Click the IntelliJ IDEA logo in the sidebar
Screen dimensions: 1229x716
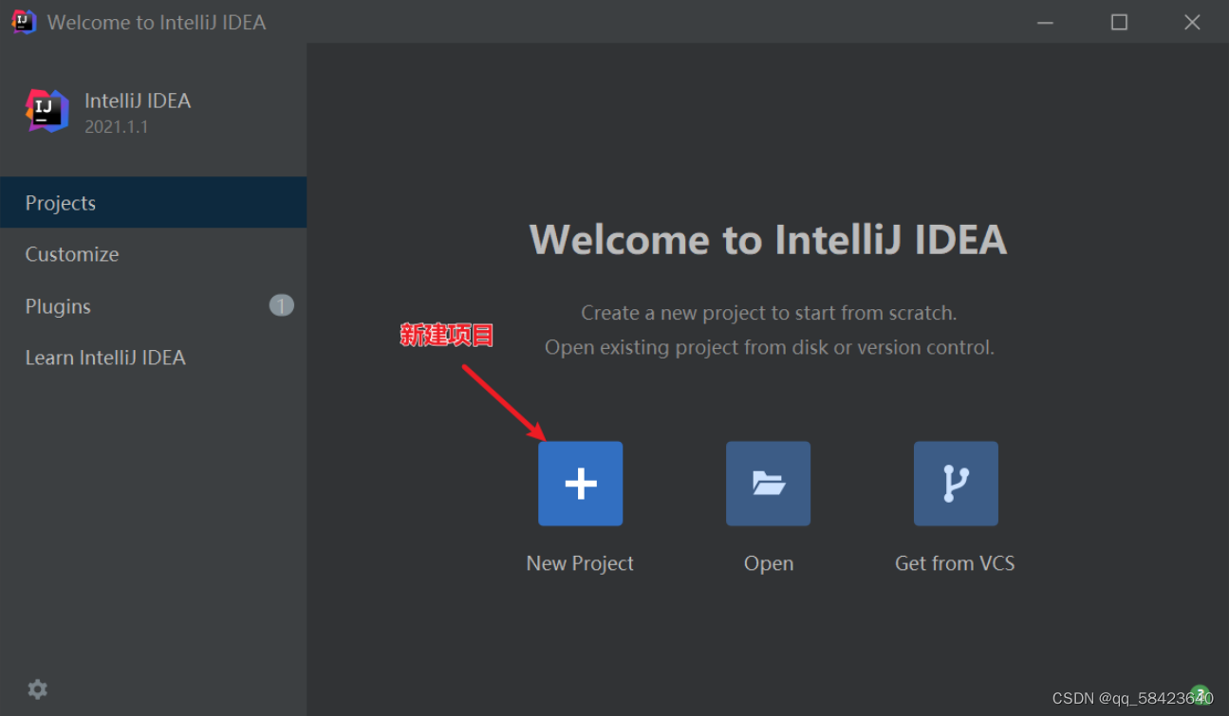point(47,111)
